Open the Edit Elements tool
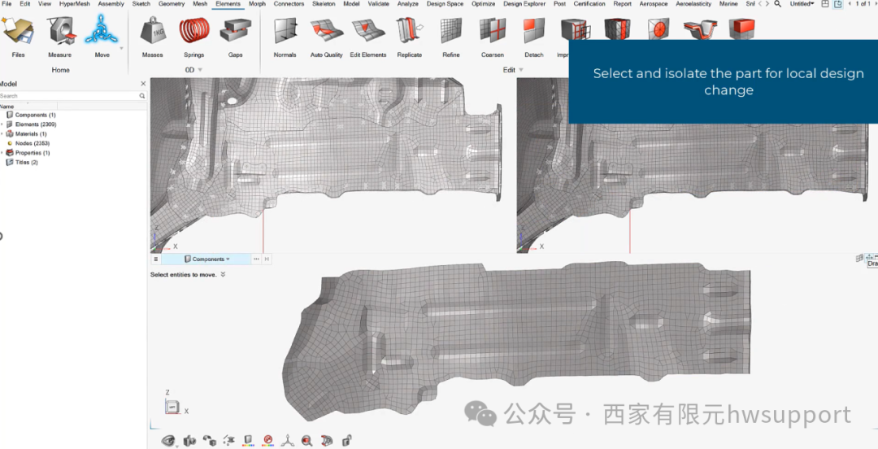This screenshot has height=449, width=878. [x=368, y=35]
